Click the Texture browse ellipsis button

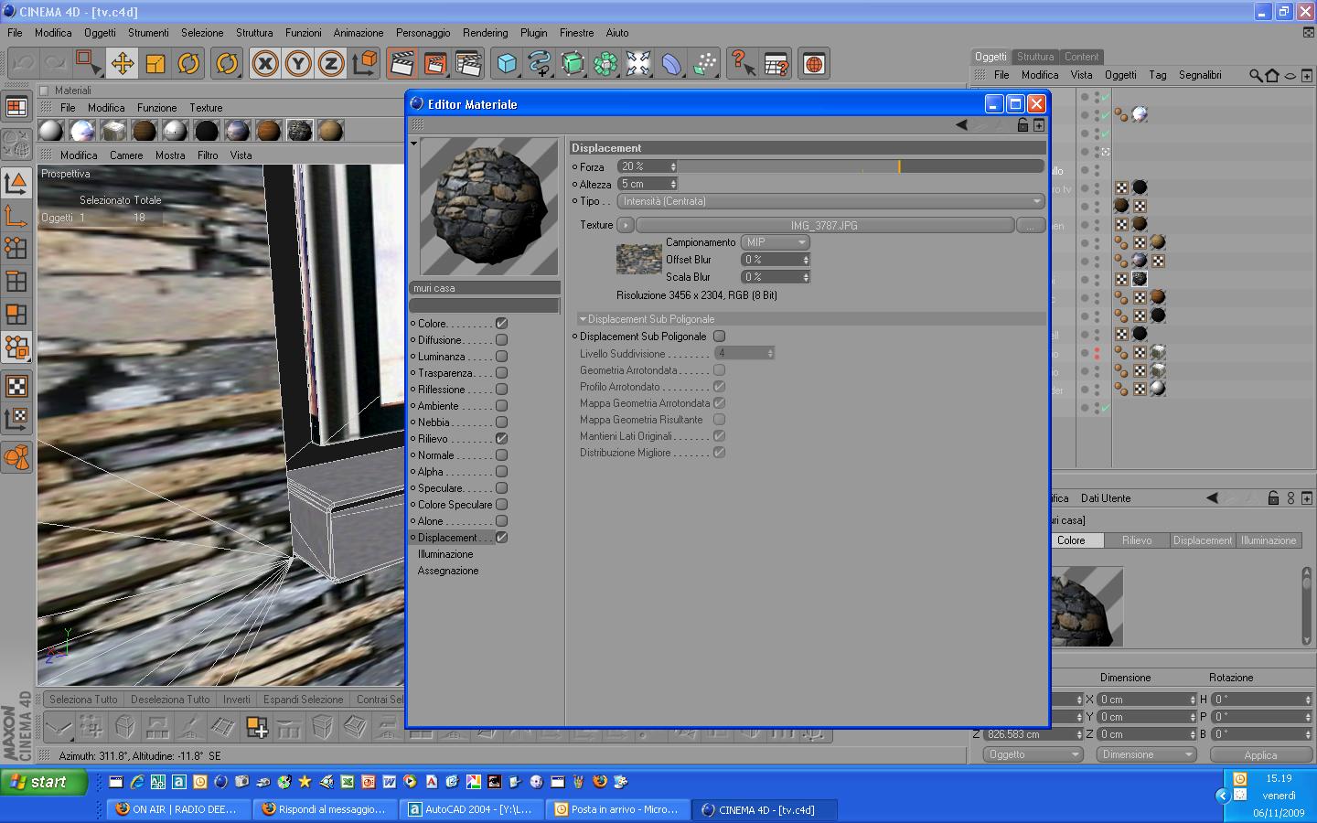coord(1031,225)
